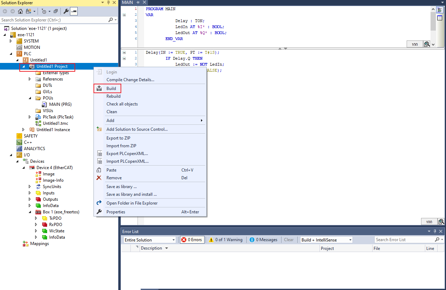Click Collapse All icon in Solution Explorer toolbar
Image resolution: width=446 pixels, height=290 pixels.
coord(56,11)
